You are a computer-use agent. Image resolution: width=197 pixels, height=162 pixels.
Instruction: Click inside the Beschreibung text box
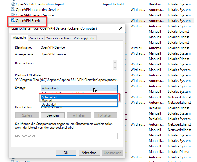click(x=77, y=65)
